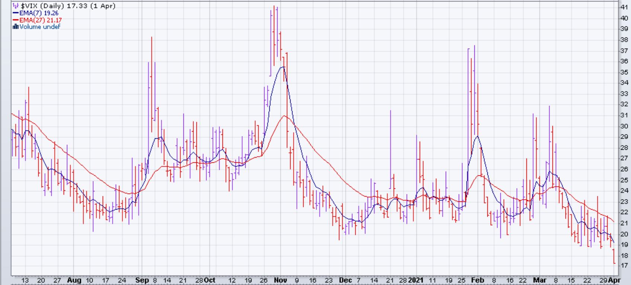Click the Oct label on date axis
Screen dimensions: 631x285
point(210,280)
